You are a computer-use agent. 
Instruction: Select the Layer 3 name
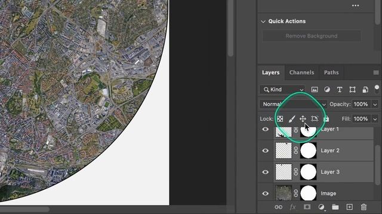click(330, 172)
